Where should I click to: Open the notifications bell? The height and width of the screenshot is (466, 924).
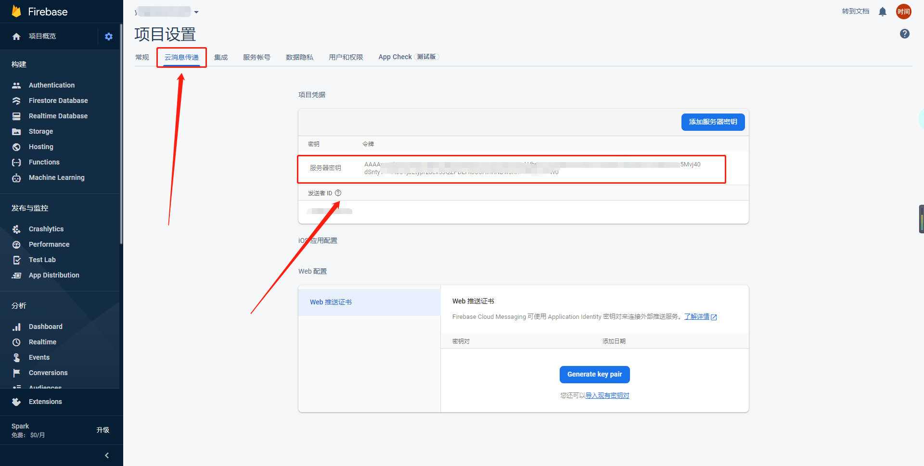[883, 12]
